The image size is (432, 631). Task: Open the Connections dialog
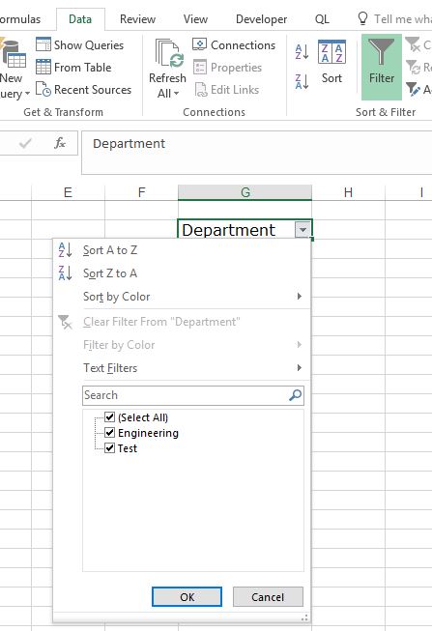coord(234,45)
